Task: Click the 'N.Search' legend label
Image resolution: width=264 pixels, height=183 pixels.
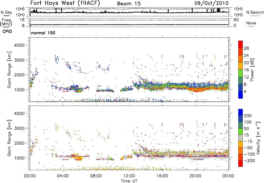Action: (255, 12)
